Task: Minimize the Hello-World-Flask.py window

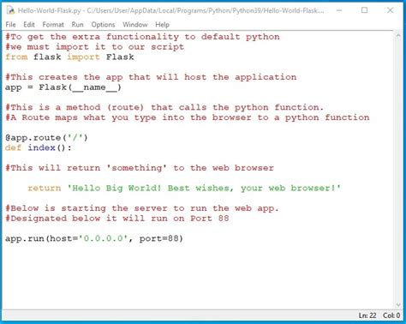Action: [x=339, y=10]
